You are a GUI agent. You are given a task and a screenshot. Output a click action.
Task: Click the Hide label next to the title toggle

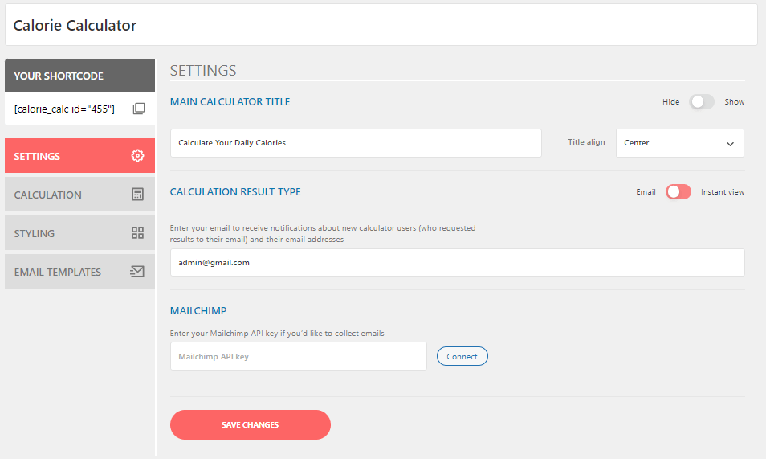(670, 102)
